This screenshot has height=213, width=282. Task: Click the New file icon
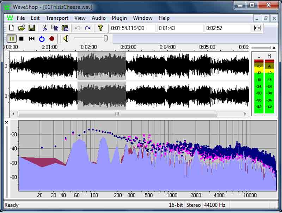12,28
